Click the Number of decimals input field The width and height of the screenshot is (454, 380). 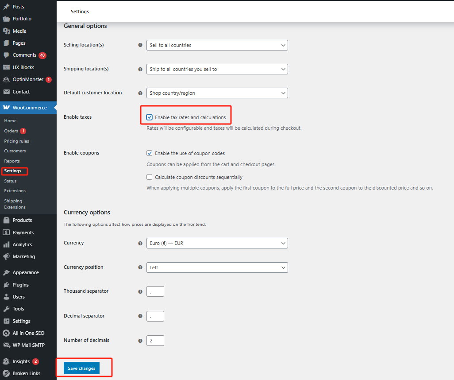155,341
